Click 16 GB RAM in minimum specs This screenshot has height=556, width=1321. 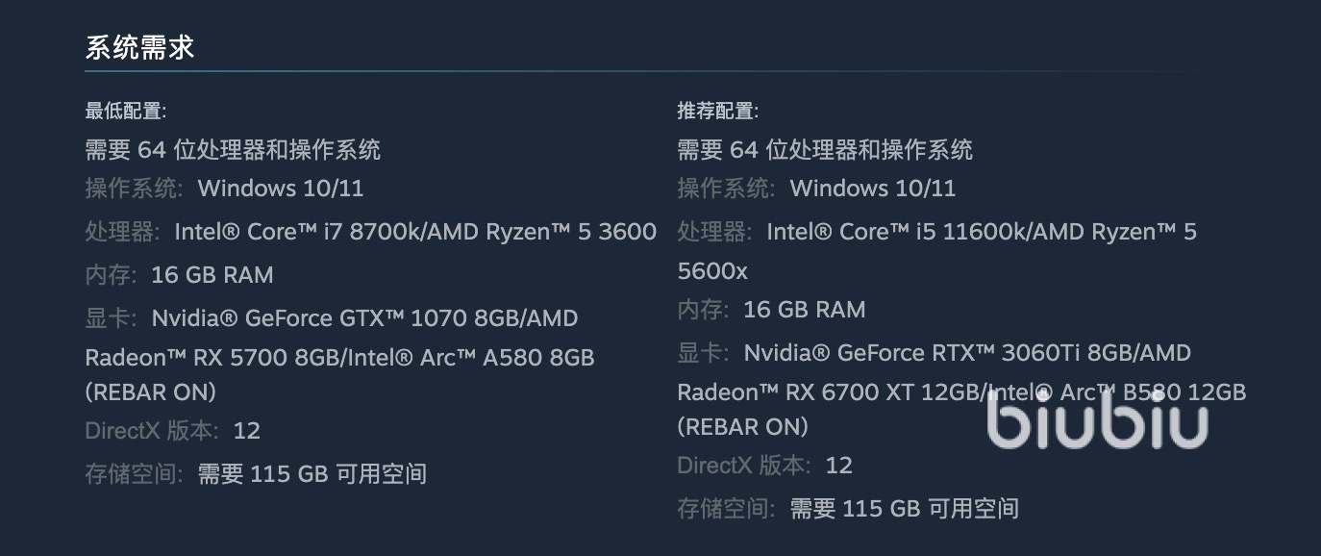[x=212, y=274]
